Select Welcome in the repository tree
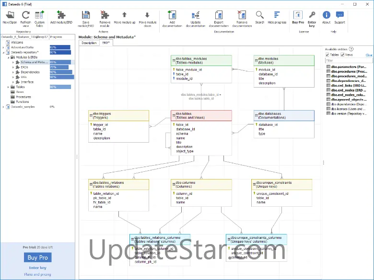 coord(17,43)
